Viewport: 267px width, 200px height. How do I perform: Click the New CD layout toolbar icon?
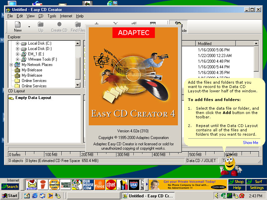(18, 26)
